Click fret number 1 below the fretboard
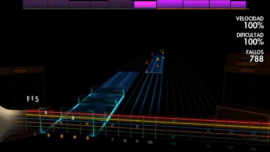The image size is (270, 152). [x=35, y=134]
